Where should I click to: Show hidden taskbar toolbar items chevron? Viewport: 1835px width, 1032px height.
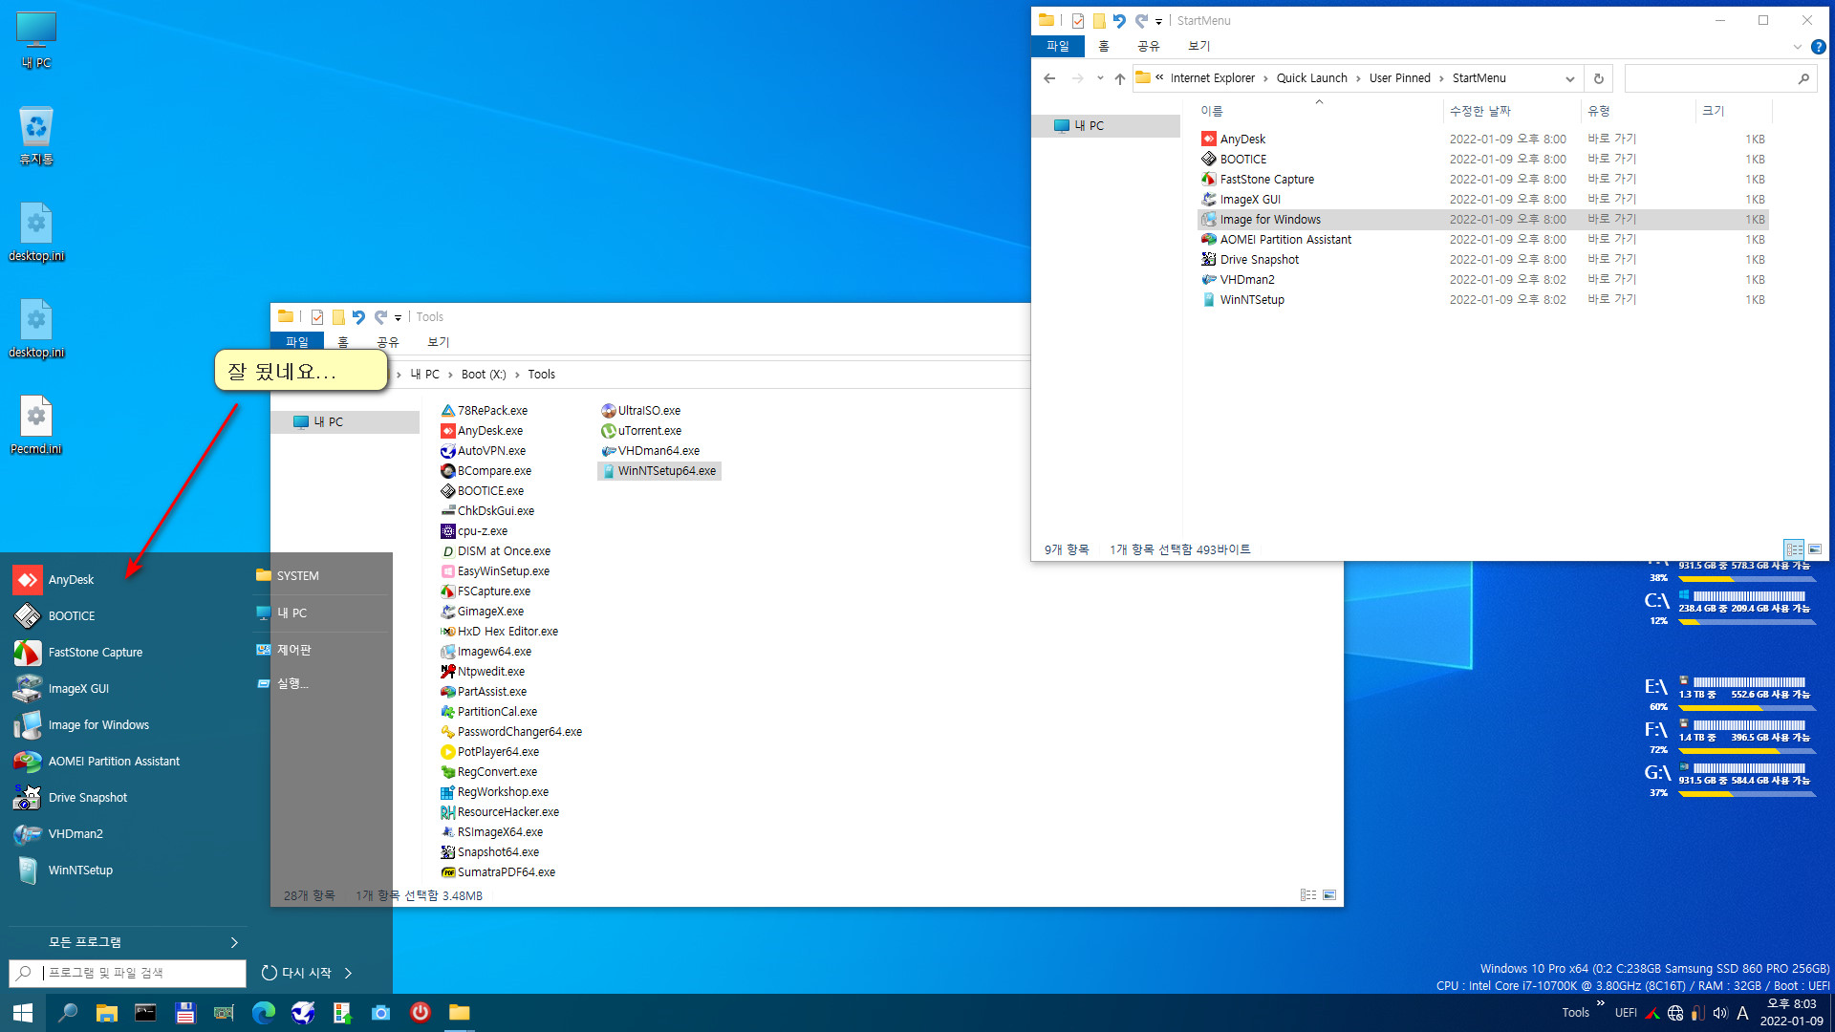point(1601,1002)
